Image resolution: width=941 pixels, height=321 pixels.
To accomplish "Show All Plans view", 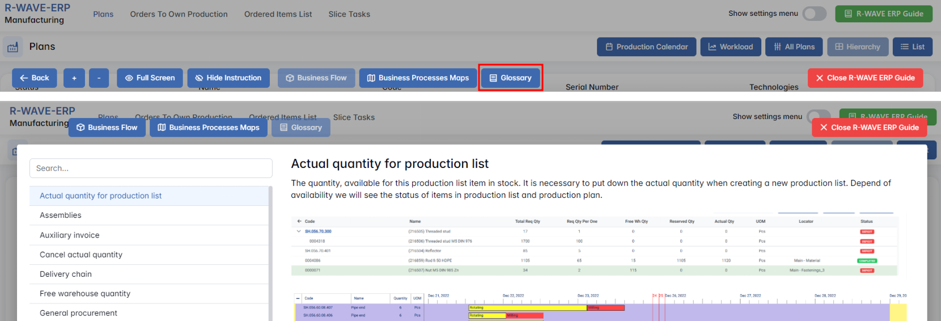I will click(x=794, y=47).
